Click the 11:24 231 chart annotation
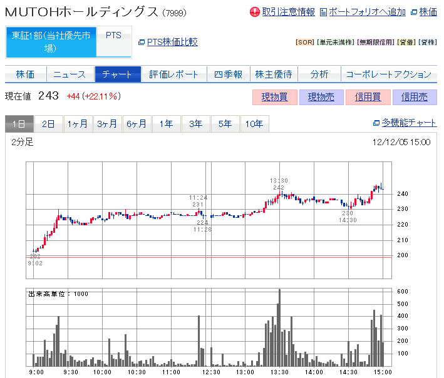Screen dimensions: 444x378 click(198, 201)
